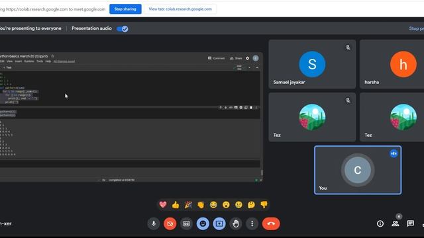Collapse the Colab header with caret
Viewport: 424px width, 238px height.
click(x=257, y=67)
